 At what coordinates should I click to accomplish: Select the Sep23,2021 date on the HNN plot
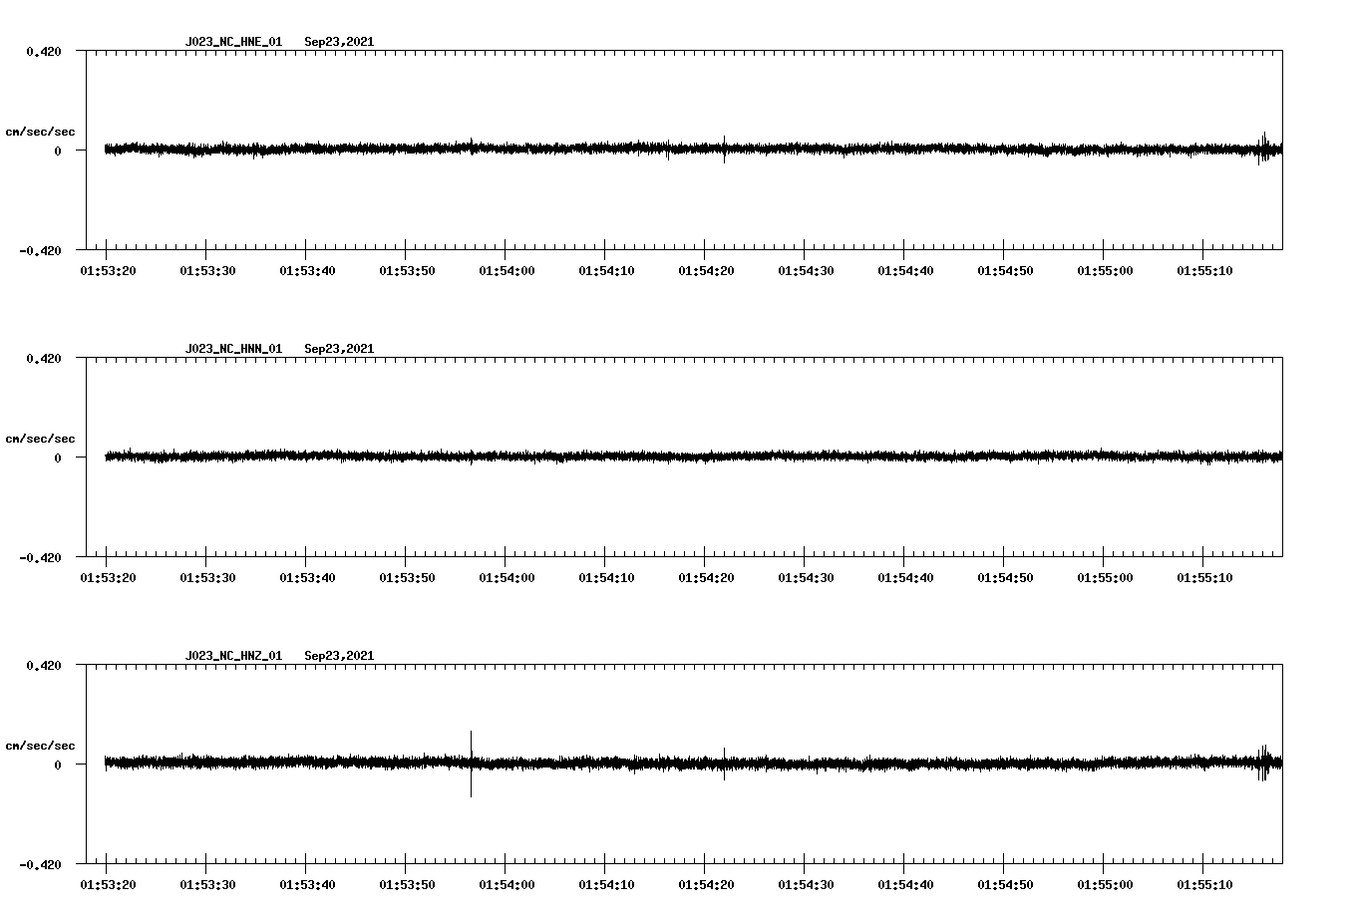(x=339, y=349)
